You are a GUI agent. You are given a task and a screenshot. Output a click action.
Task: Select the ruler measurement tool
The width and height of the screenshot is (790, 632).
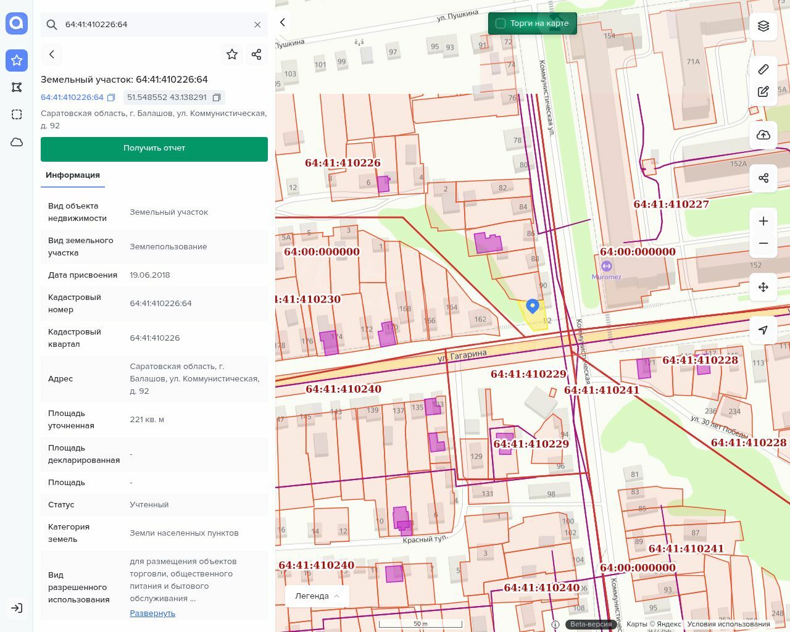763,69
